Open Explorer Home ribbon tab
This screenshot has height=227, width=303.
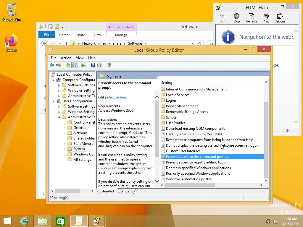coord(64,35)
